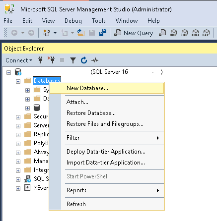Image resolution: width=217 pixels, height=221 pixels.
Task: Click the New Query button
Action: click(x=134, y=33)
